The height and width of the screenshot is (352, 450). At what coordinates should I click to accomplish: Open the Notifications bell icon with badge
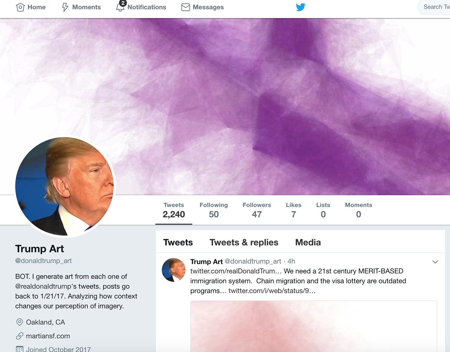pyautogui.click(x=121, y=6)
